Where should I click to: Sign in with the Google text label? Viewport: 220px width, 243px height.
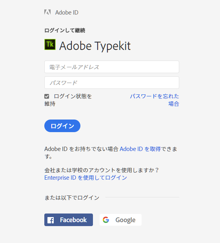coord(125,220)
